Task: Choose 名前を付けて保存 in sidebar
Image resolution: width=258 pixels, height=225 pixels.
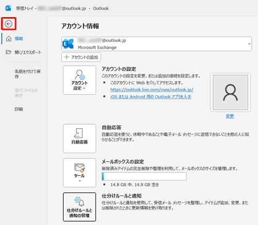Action: pyautogui.click(x=27, y=74)
